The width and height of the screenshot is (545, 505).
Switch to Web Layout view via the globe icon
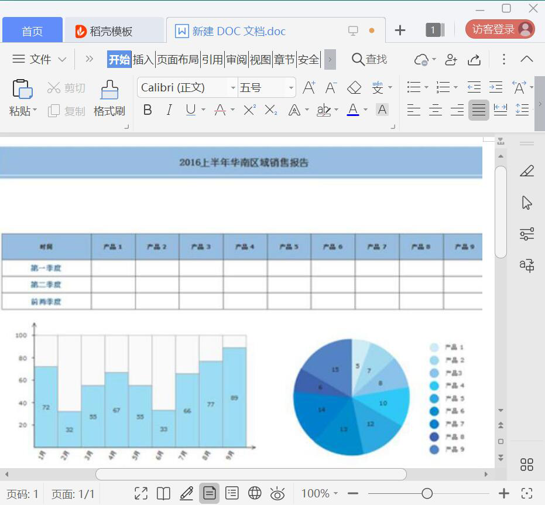point(255,493)
